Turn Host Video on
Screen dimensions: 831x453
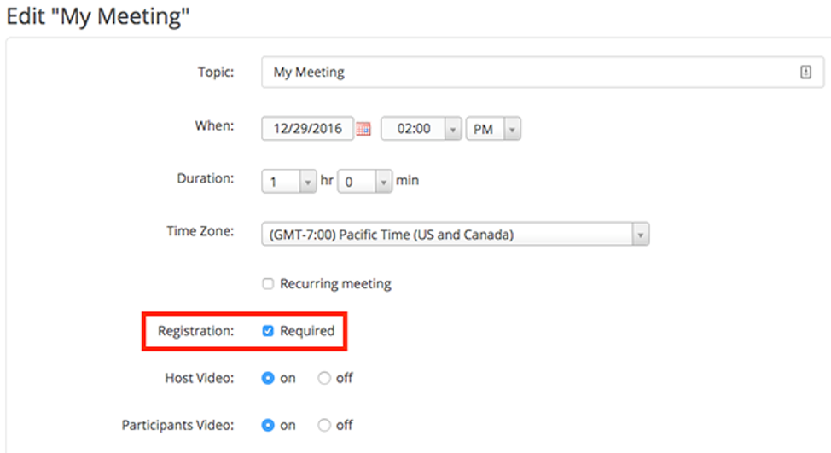(268, 378)
